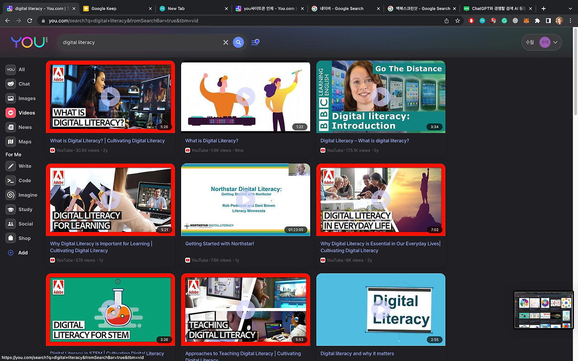Viewport: 578px width, 361px height.
Task: Play the blue 'Digital Literacy' sign thumbnail
Action: point(381,310)
